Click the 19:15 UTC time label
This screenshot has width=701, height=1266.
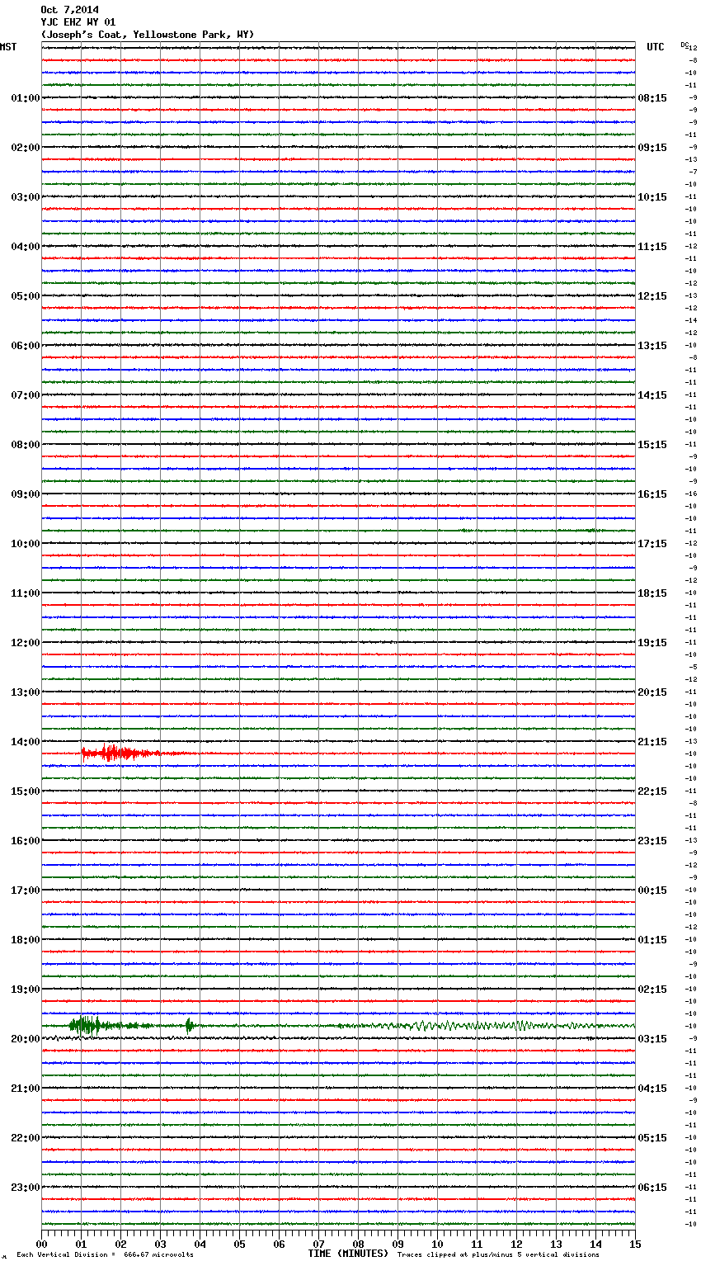(652, 643)
